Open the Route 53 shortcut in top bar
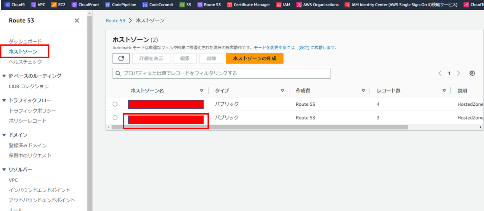This screenshot has height=211, width=484. coord(209,5)
